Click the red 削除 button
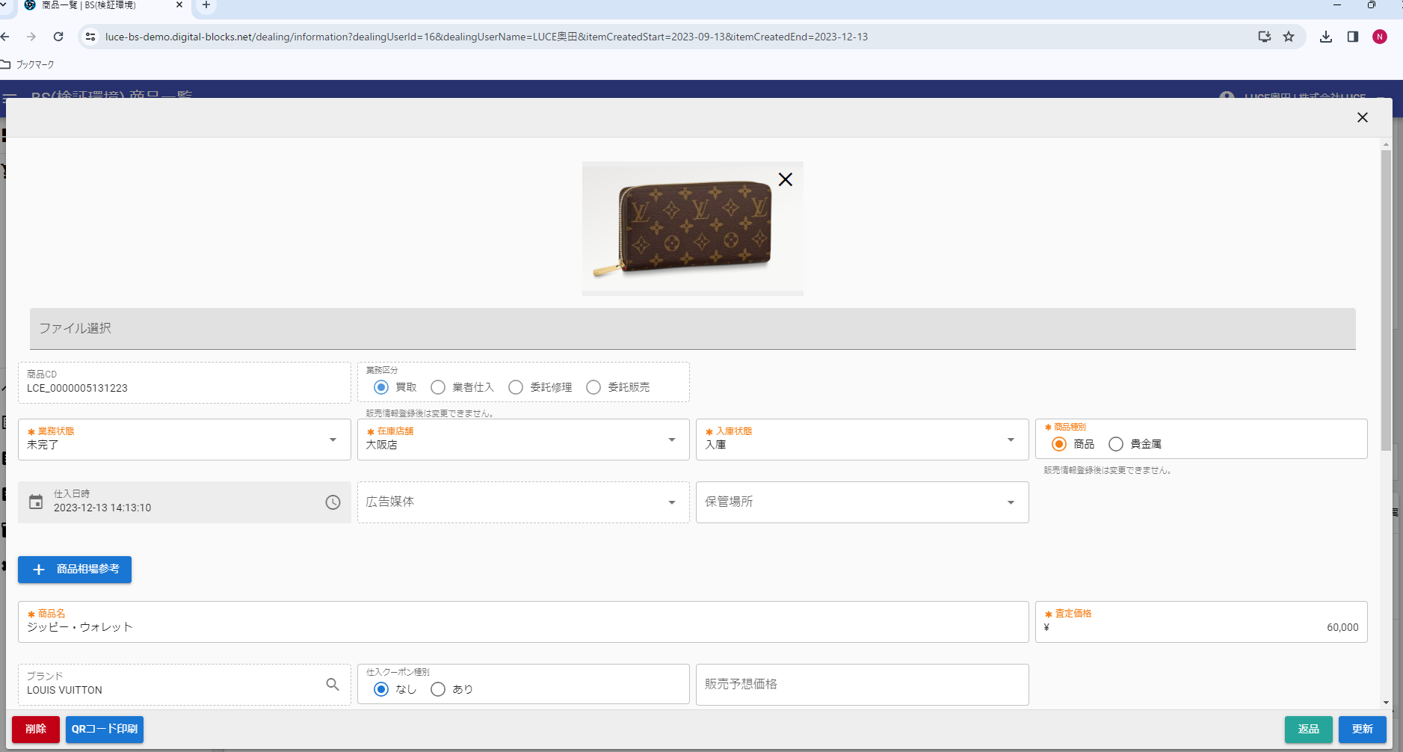The width and height of the screenshot is (1403, 752). coord(36,730)
